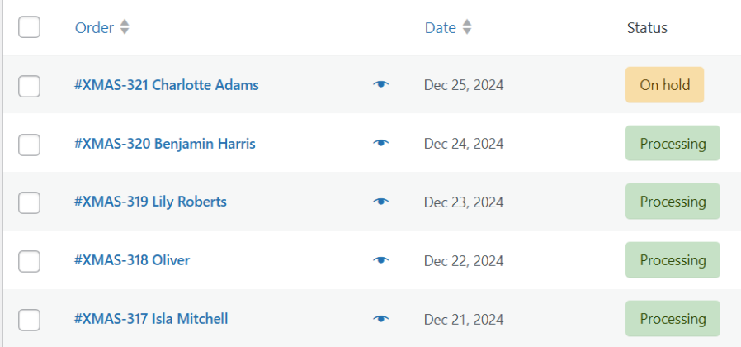Click sort arrows beside Order header

[x=125, y=27]
